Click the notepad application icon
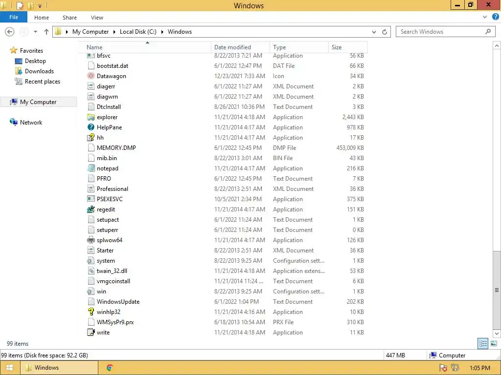 91,168
